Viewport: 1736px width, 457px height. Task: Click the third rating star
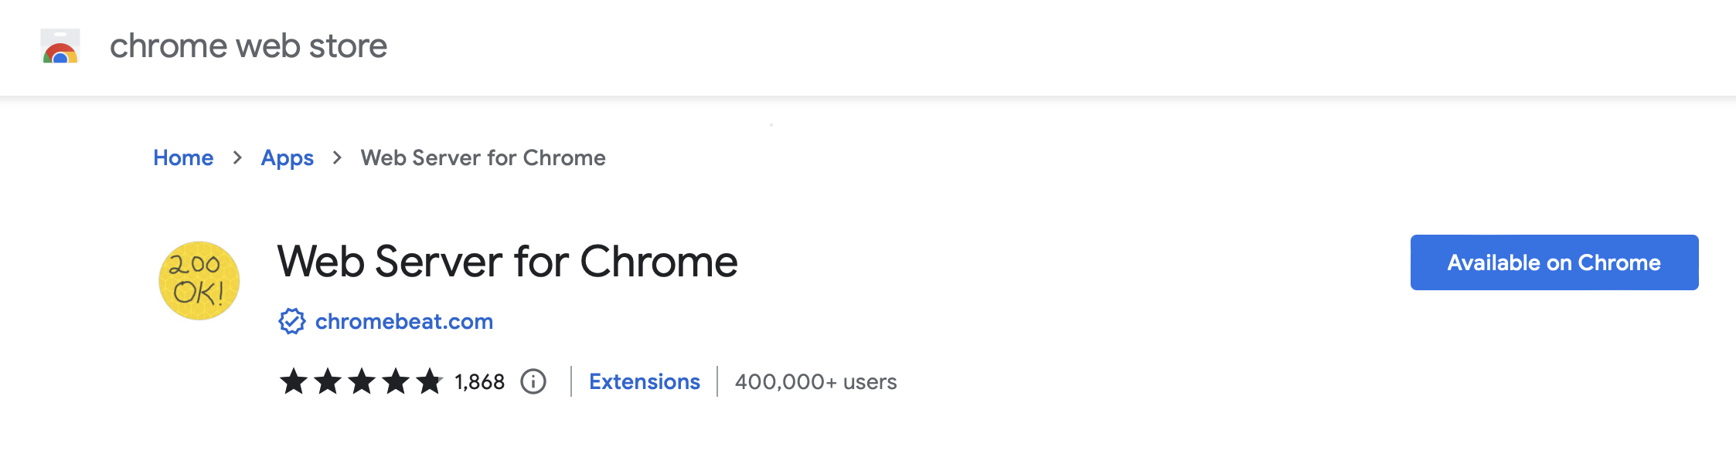362,381
